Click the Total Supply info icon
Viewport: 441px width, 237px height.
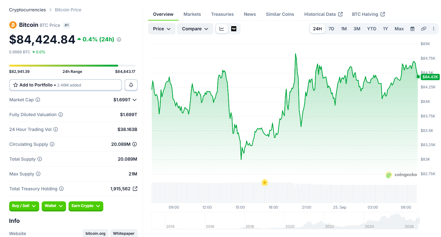[40, 159]
